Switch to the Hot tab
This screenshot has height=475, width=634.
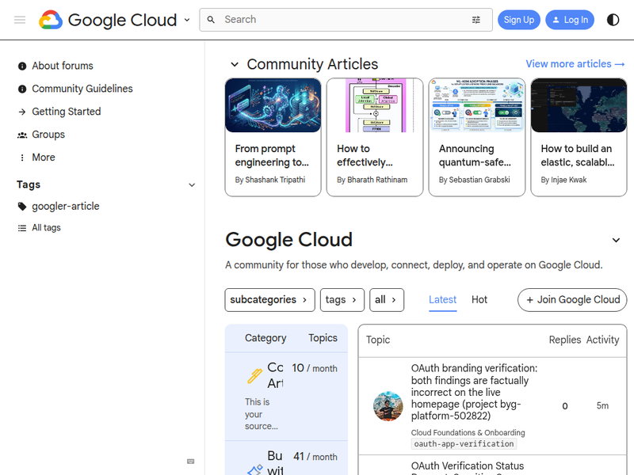tap(479, 300)
